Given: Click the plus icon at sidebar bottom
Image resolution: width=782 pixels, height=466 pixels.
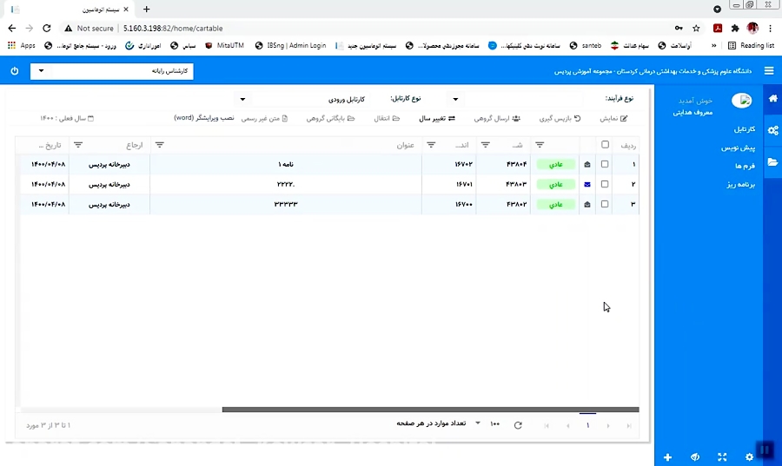Looking at the screenshot, I should (667, 456).
